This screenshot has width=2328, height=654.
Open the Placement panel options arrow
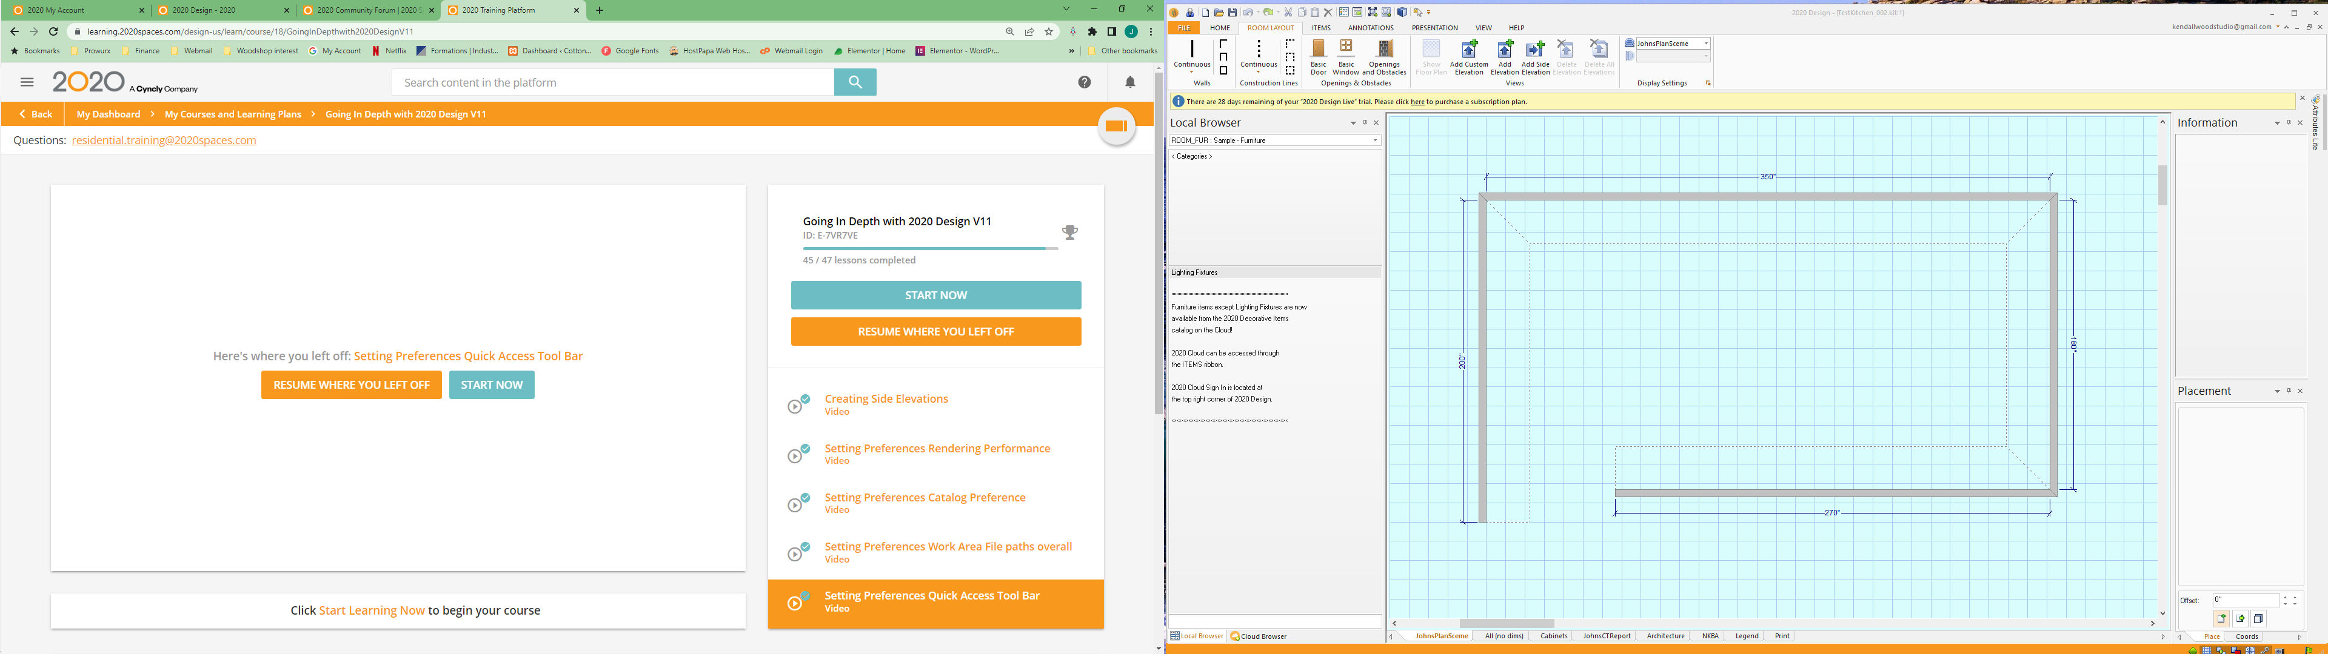[2276, 391]
